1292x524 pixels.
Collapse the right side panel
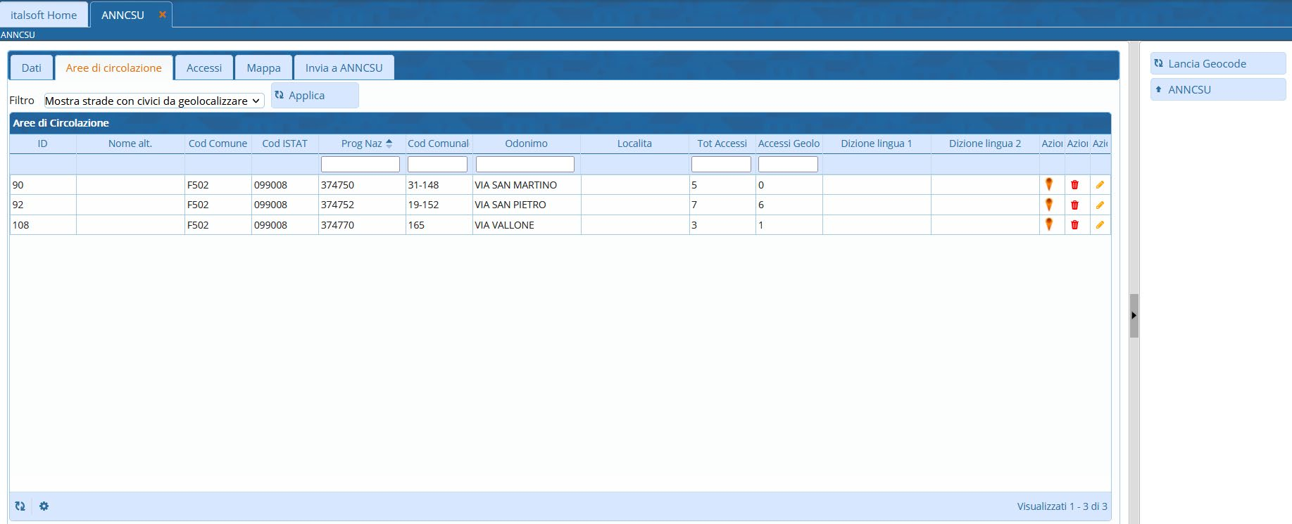(1134, 316)
